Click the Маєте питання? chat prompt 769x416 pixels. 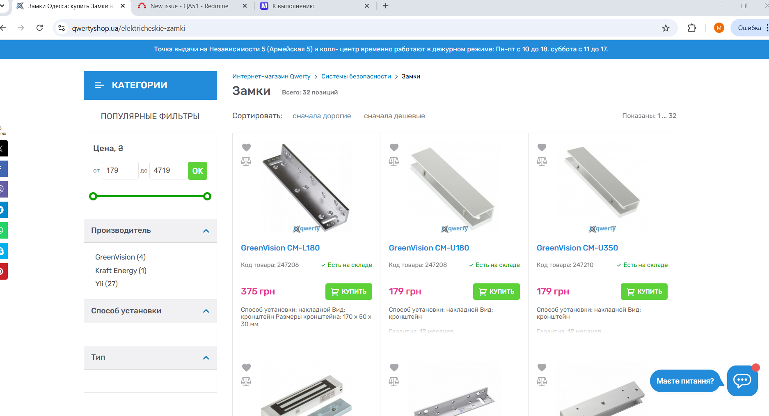pyautogui.click(x=685, y=381)
